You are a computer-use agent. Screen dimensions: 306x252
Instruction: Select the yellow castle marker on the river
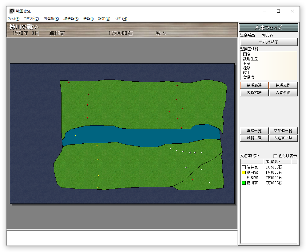click(x=75, y=135)
